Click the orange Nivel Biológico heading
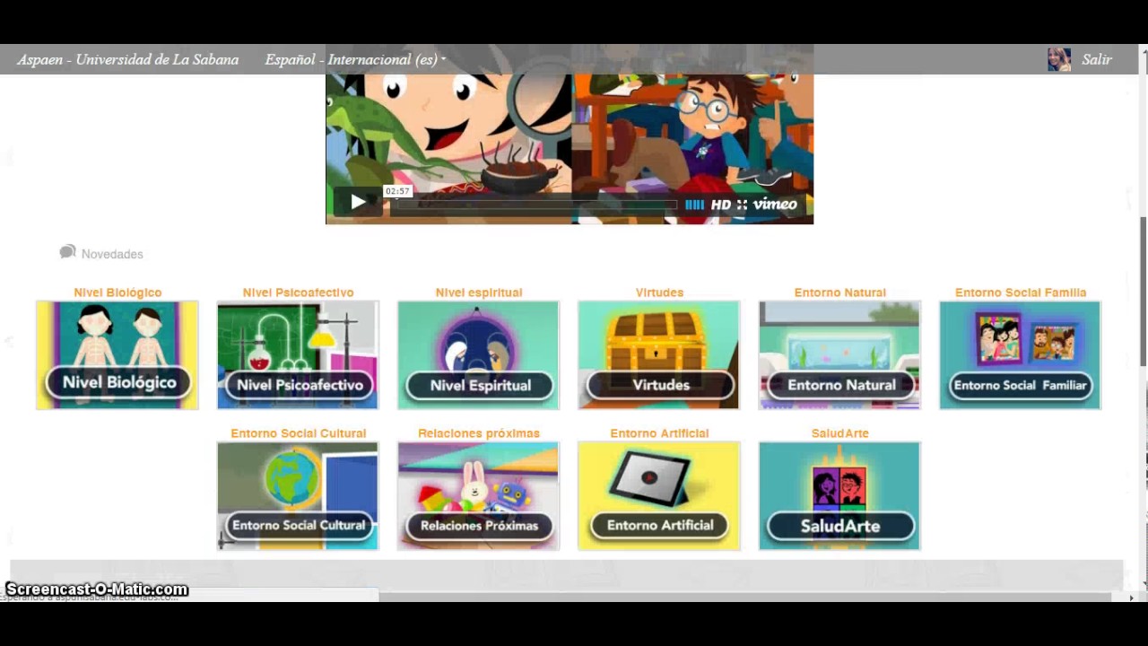This screenshot has height=646, width=1148. tap(117, 292)
